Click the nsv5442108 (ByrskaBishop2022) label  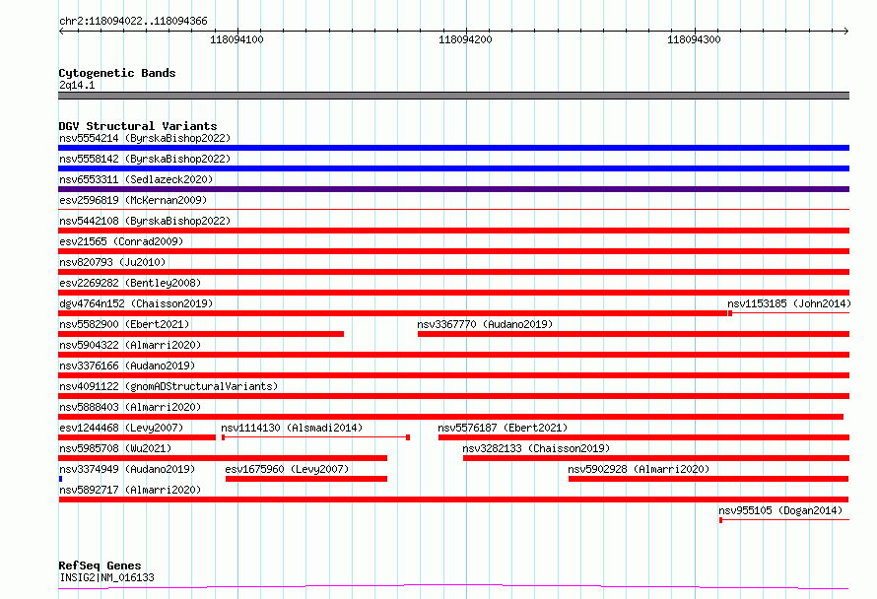click(145, 221)
